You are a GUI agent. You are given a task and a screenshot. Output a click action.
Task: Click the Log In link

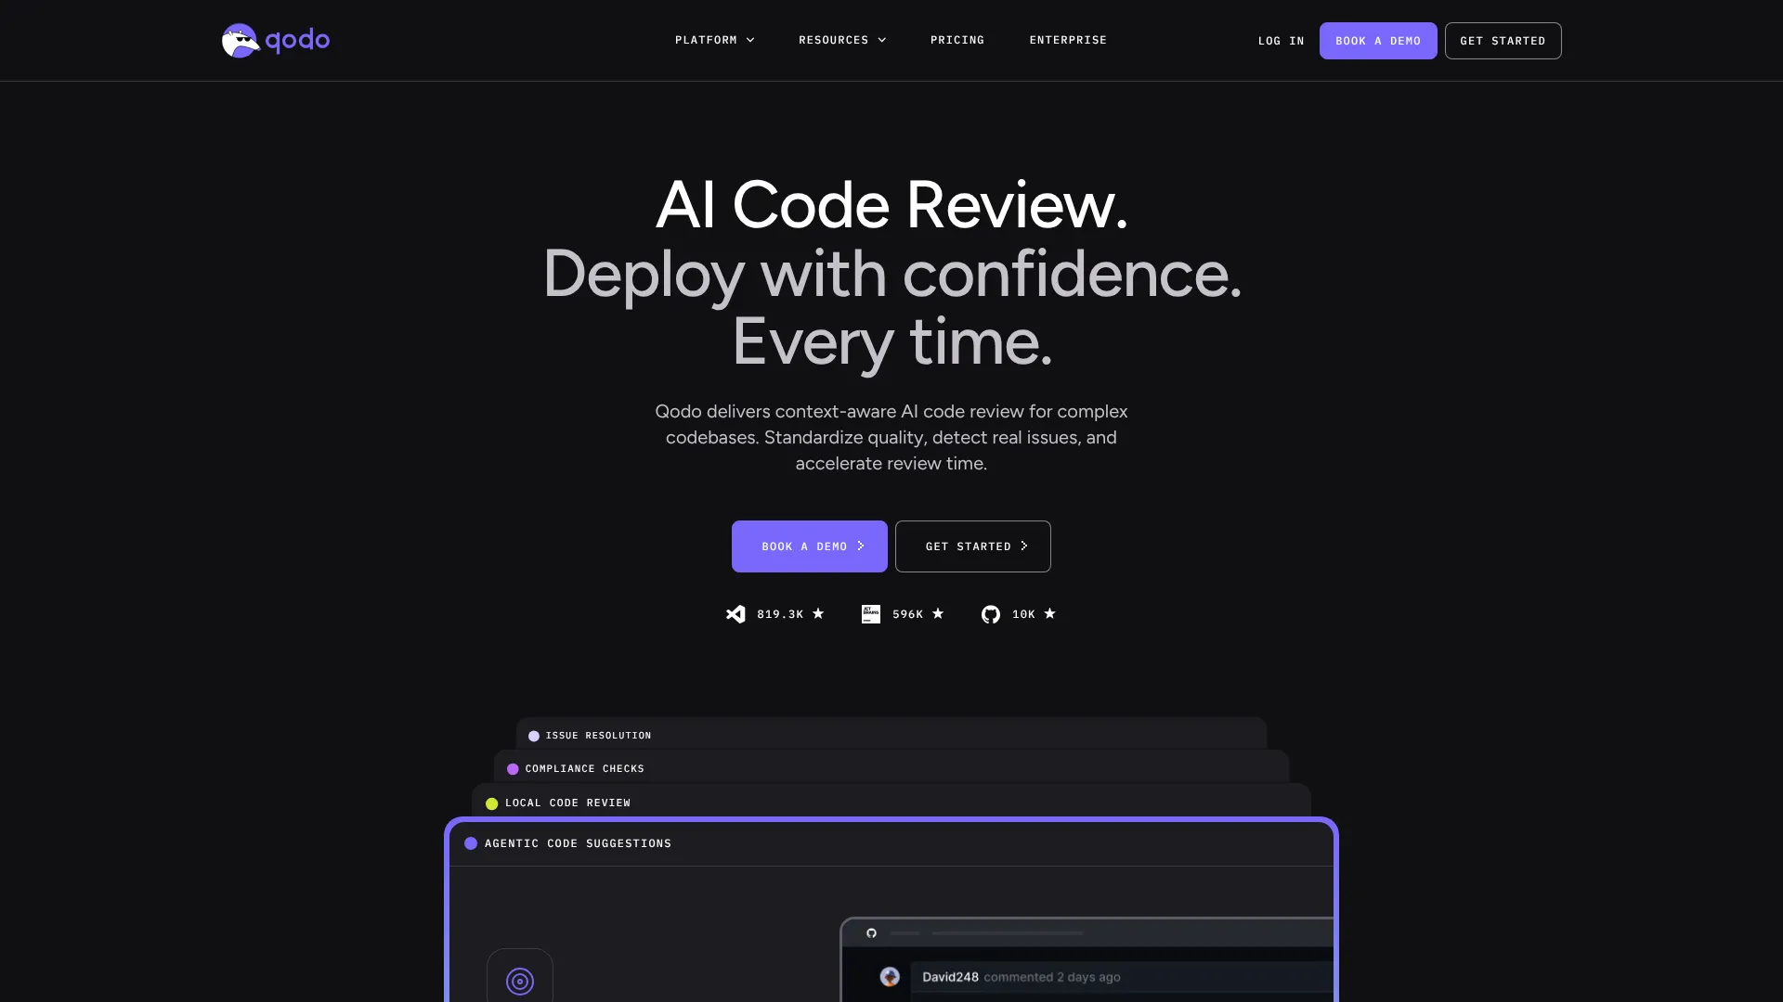pos(1282,41)
